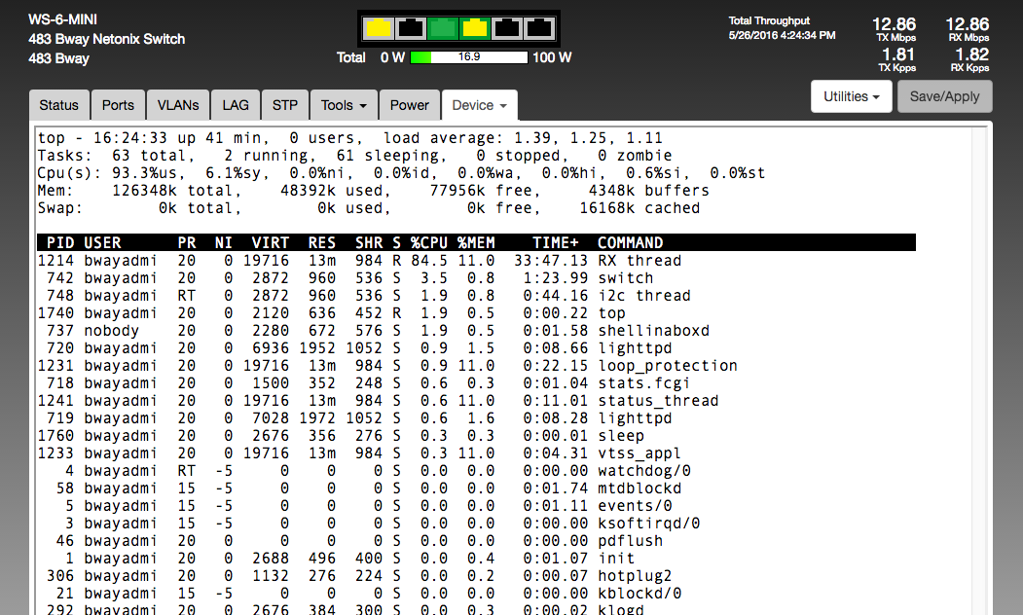
Task: Select the fourth port with green border
Action: pyautogui.click(x=475, y=28)
